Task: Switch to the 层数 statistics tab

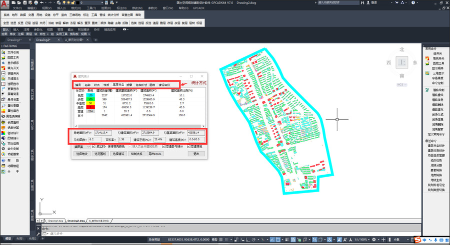Action: click(152, 85)
